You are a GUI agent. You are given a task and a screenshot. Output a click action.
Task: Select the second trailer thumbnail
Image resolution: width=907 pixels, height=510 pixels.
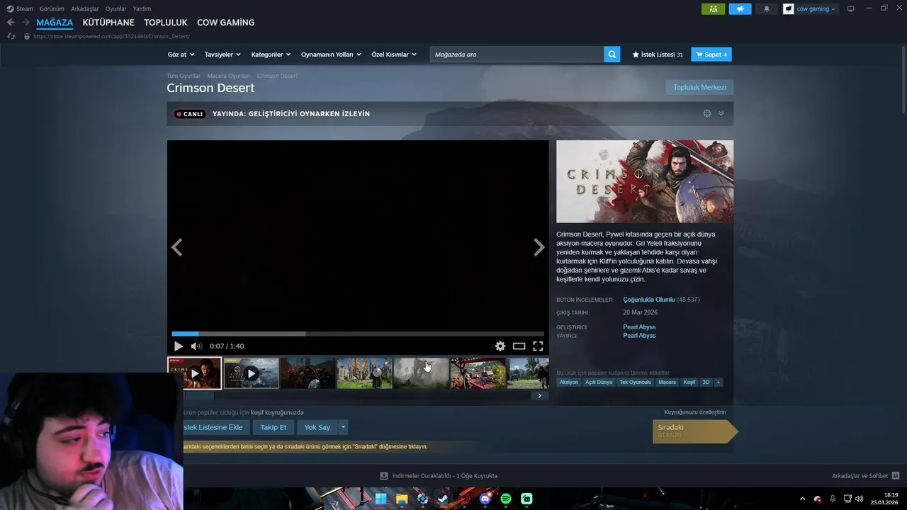pos(252,373)
